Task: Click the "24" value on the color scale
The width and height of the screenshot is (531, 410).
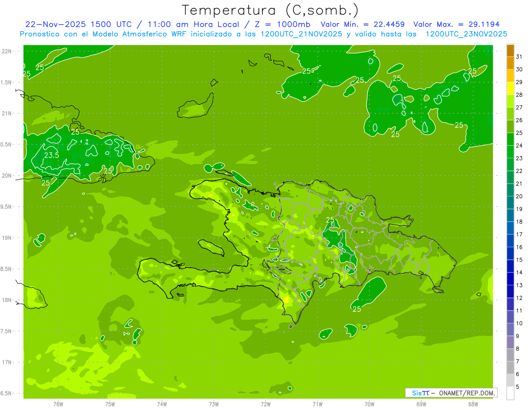Action: tap(519, 146)
